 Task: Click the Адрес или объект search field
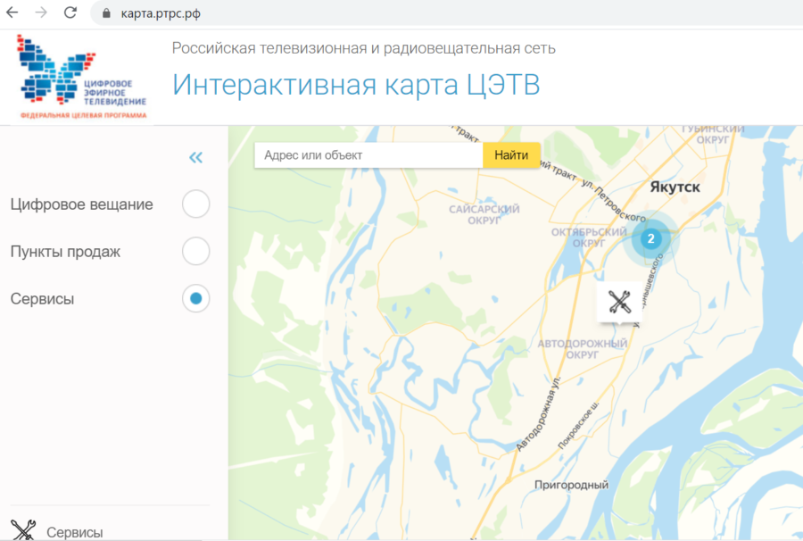click(368, 155)
